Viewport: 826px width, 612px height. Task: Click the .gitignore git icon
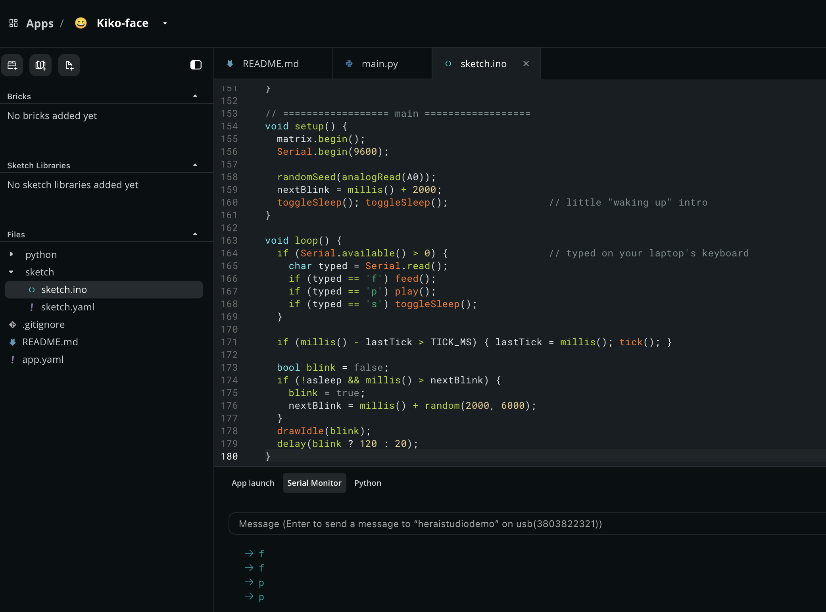13,325
